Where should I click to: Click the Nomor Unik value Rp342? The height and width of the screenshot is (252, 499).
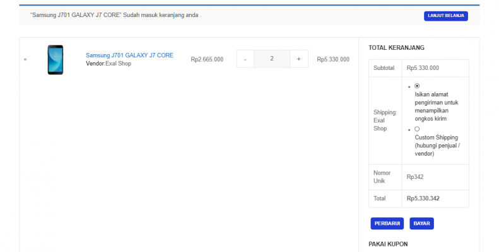(x=414, y=177)
